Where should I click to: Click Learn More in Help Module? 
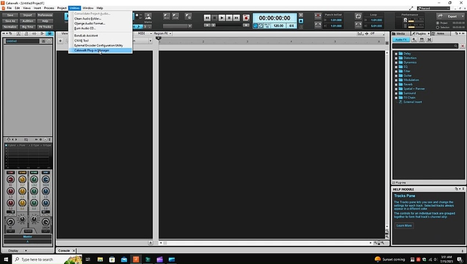(x=404, y=225)
